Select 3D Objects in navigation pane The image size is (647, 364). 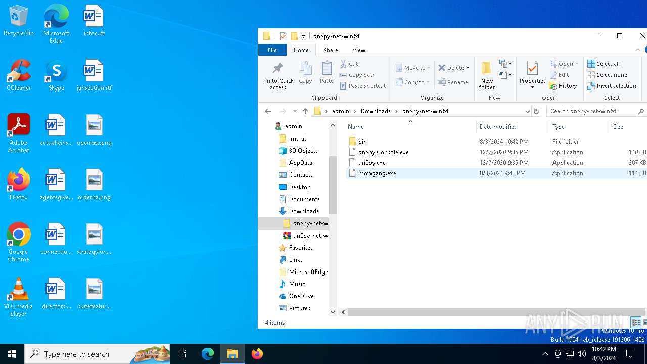pos(303,151)
